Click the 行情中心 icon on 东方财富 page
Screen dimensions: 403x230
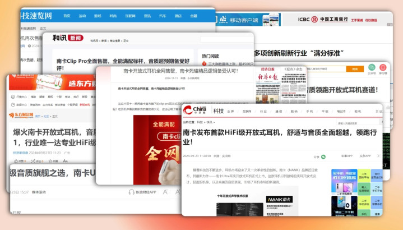[13, 97]
